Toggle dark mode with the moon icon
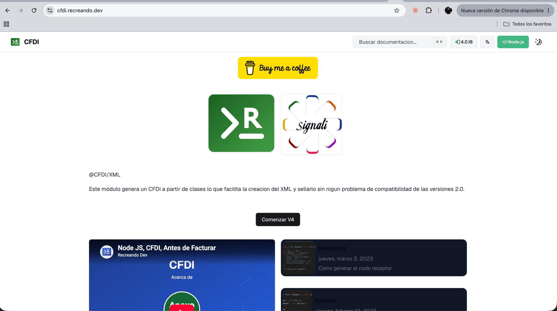The width and height of the screenshot is (557, 311). click(x=539, y=42)
